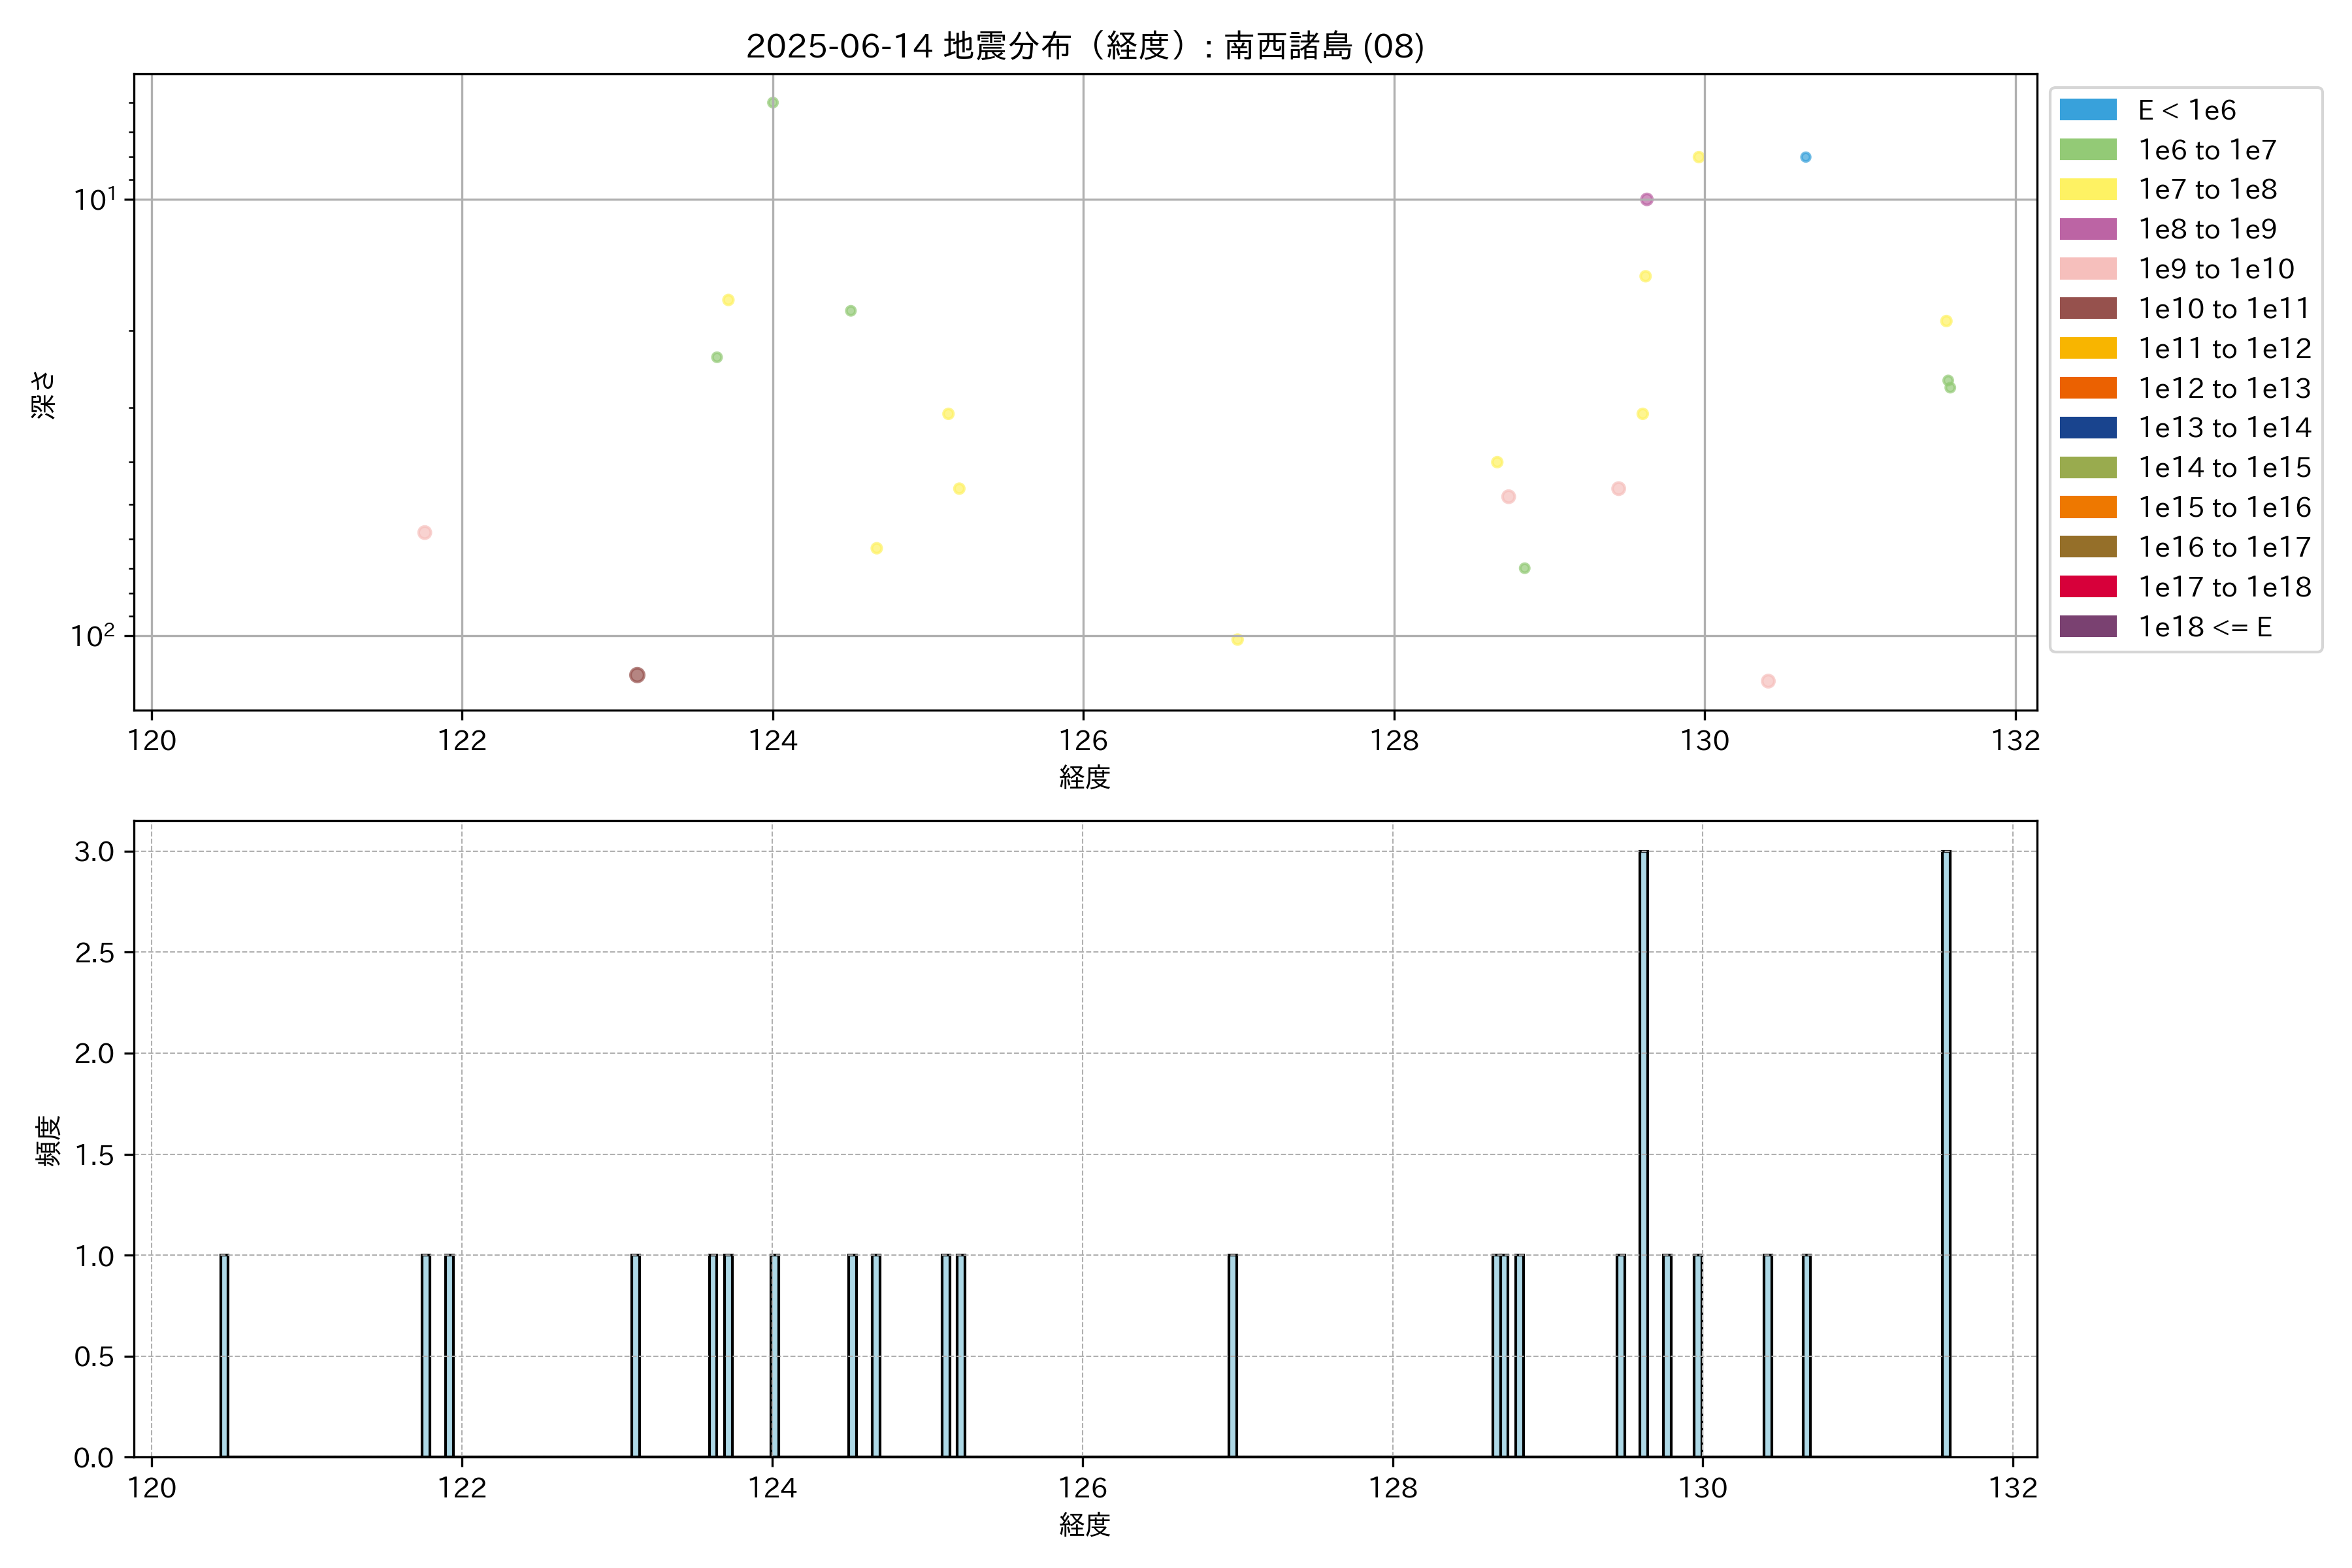Click the blue scatter point near longitude 130.6
The image size is (2352, 1568).
click(x=1805, y=157)
